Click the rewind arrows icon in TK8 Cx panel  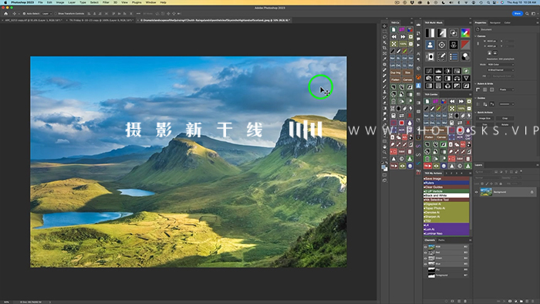(394, 37)
